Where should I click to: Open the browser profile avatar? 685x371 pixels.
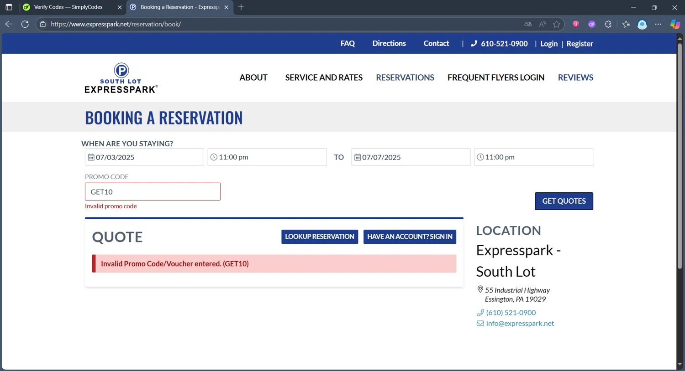point(642,24)
